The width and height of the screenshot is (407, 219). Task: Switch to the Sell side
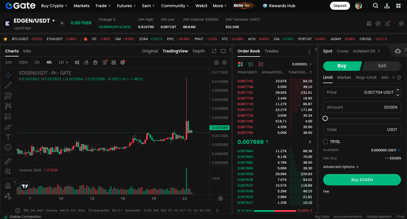382,66
